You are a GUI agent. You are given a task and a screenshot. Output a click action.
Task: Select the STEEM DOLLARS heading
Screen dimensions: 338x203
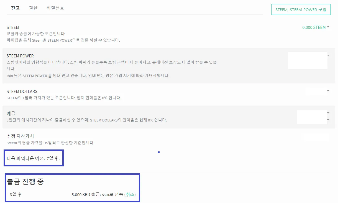22,91
